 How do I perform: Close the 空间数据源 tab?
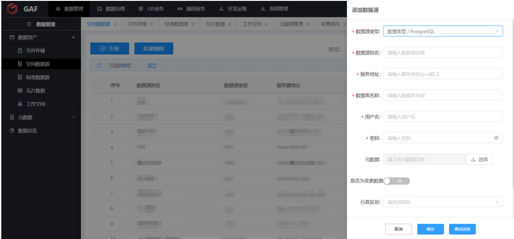click(115, 24)
